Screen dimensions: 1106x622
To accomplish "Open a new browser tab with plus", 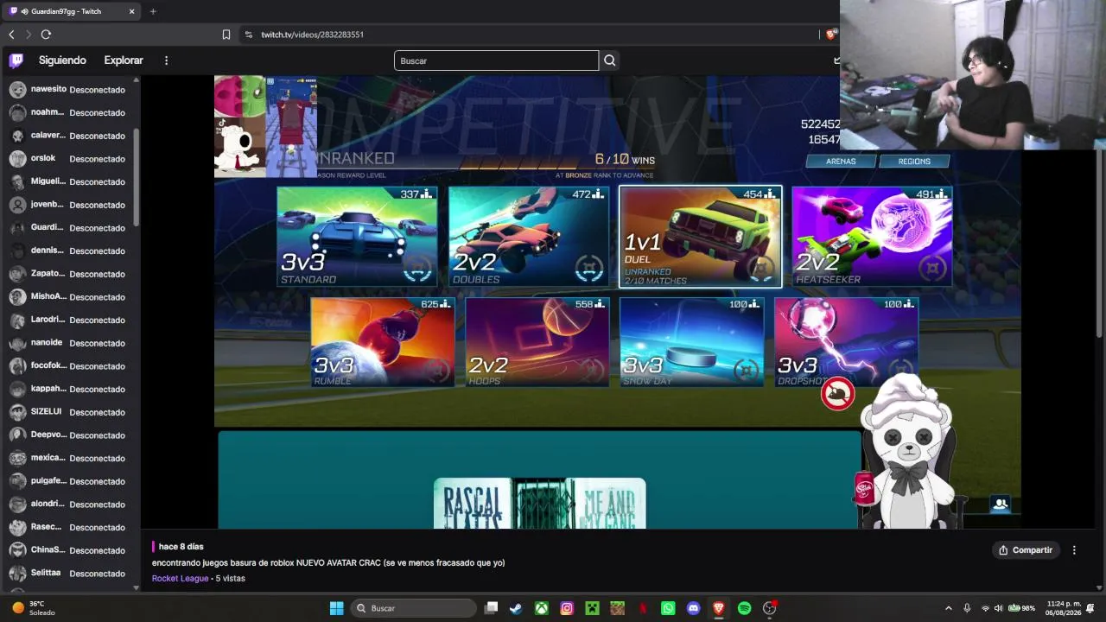I will pos(153,11).
